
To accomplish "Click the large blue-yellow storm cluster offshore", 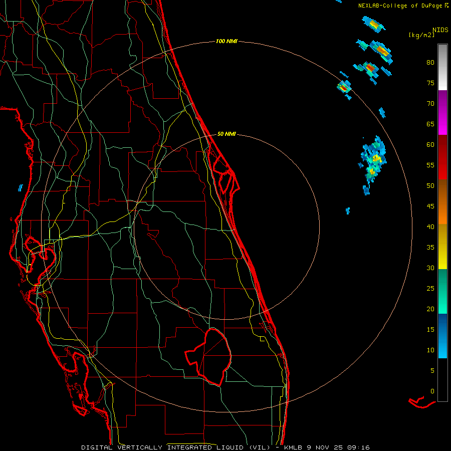I will click(373, 164).
